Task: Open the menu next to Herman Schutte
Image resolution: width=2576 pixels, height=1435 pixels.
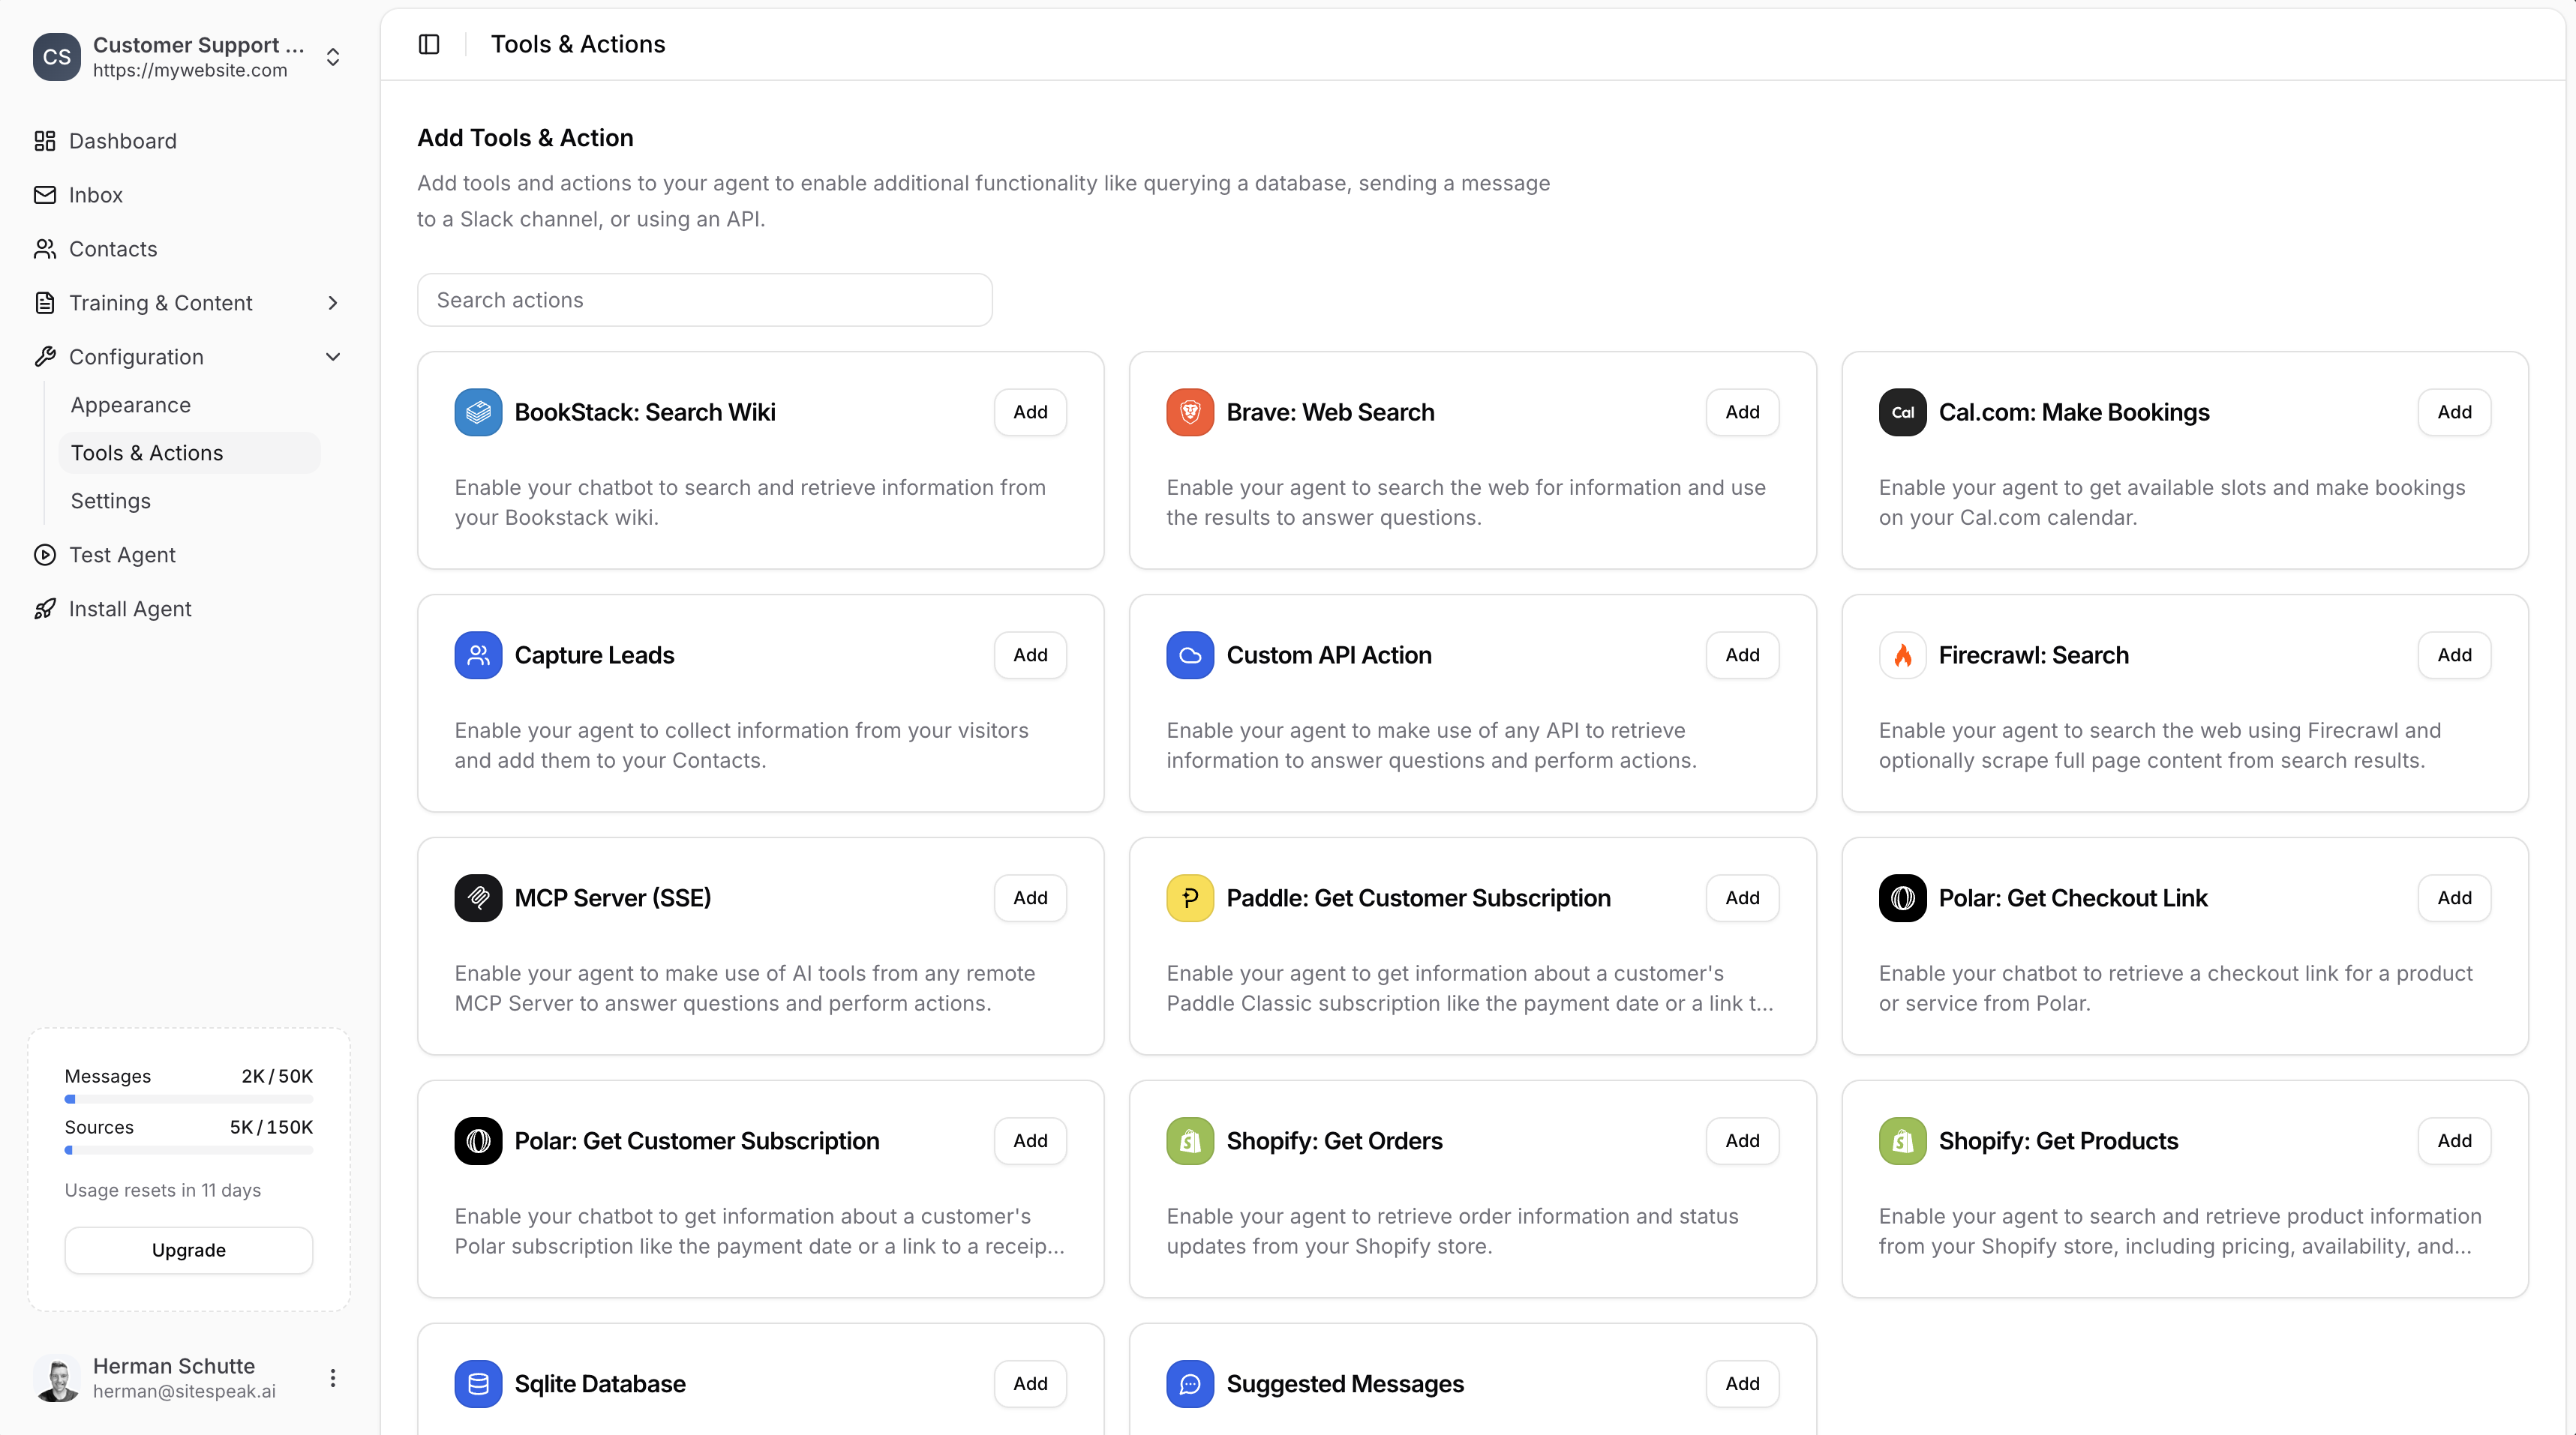Action: [333, 1377]
